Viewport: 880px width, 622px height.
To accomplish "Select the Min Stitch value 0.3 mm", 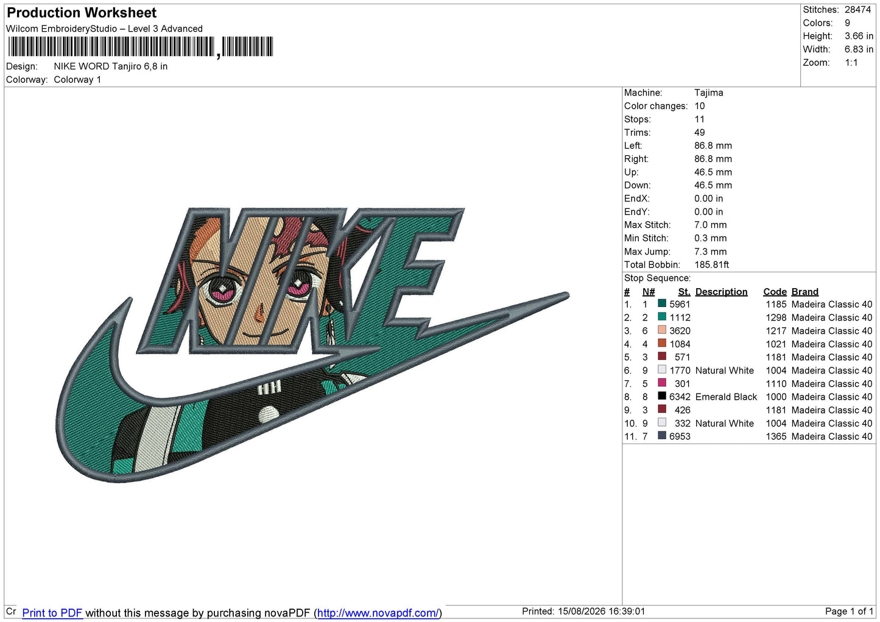I will (x=710, y=238).
